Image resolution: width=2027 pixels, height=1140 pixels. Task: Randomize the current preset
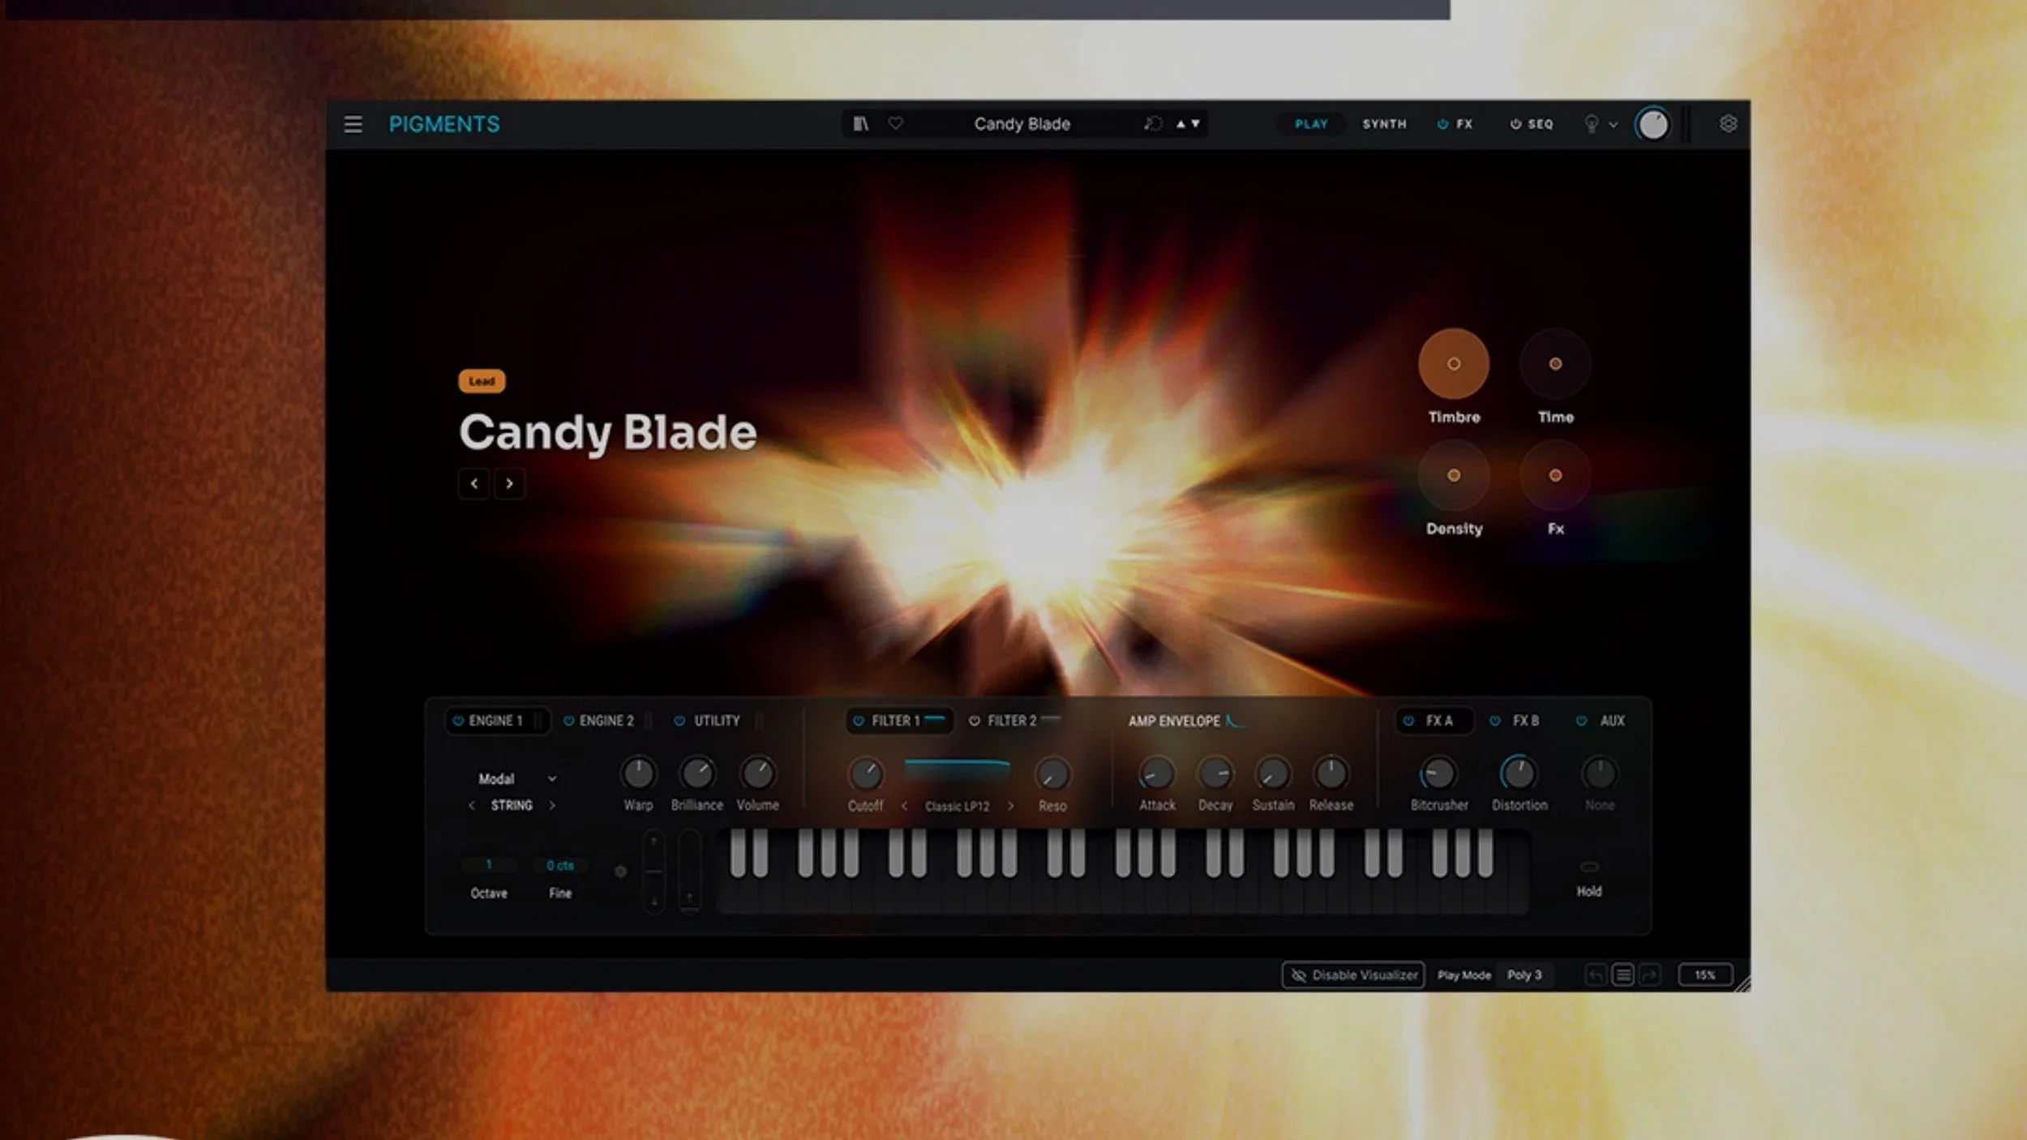click(1152, 123)
